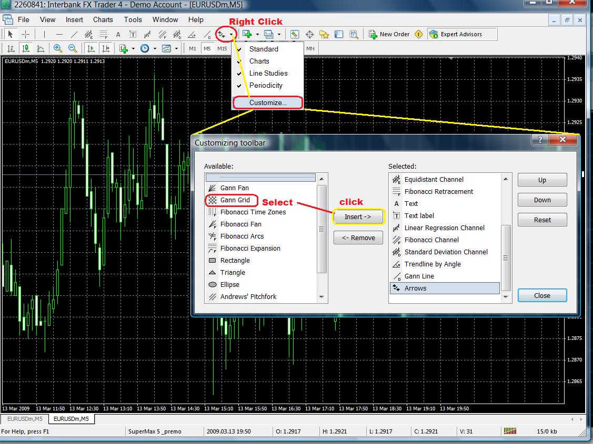Choose Customize... from the context menu

click(268, 102)
